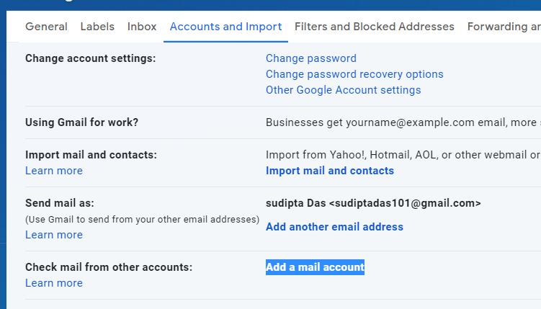Switch to the Forwarding tab
This screenshot has height=309, width=541.
(x=504, y=27)
